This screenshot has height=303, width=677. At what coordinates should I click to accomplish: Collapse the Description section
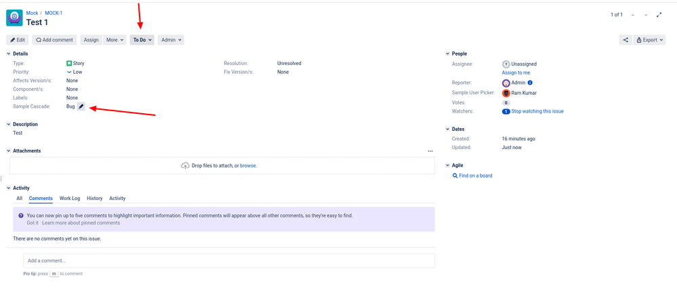9,124
